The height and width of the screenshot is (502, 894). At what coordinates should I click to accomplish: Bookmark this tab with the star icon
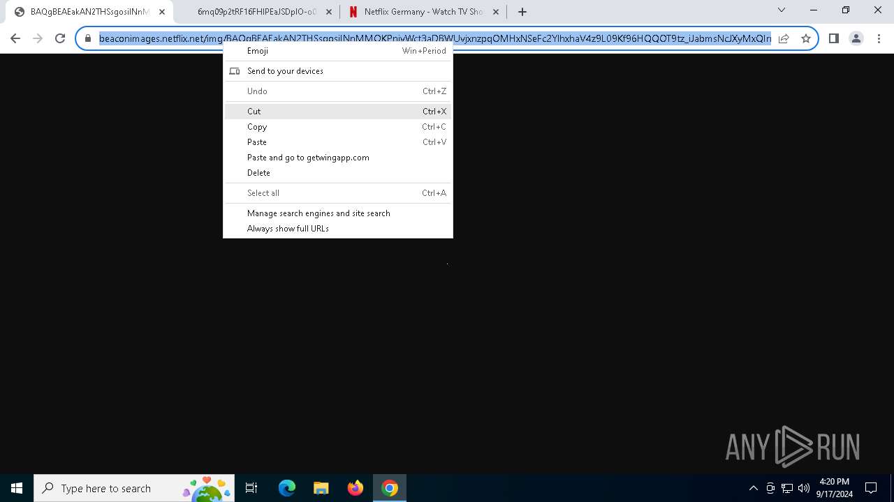[805, 38]
